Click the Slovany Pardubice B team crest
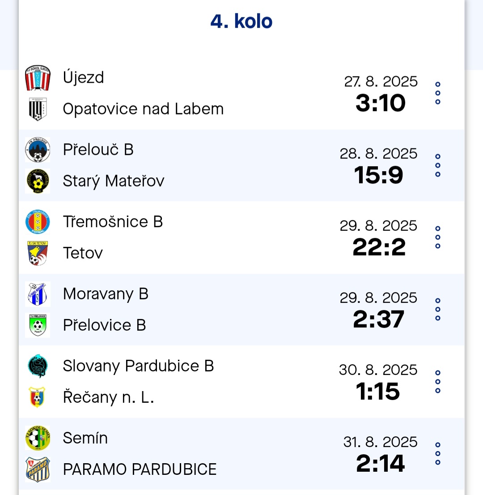483x495 pixels. (38, 366)
